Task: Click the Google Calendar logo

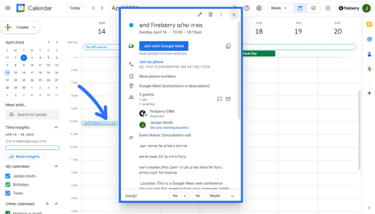Action: [x=20, y=8]
